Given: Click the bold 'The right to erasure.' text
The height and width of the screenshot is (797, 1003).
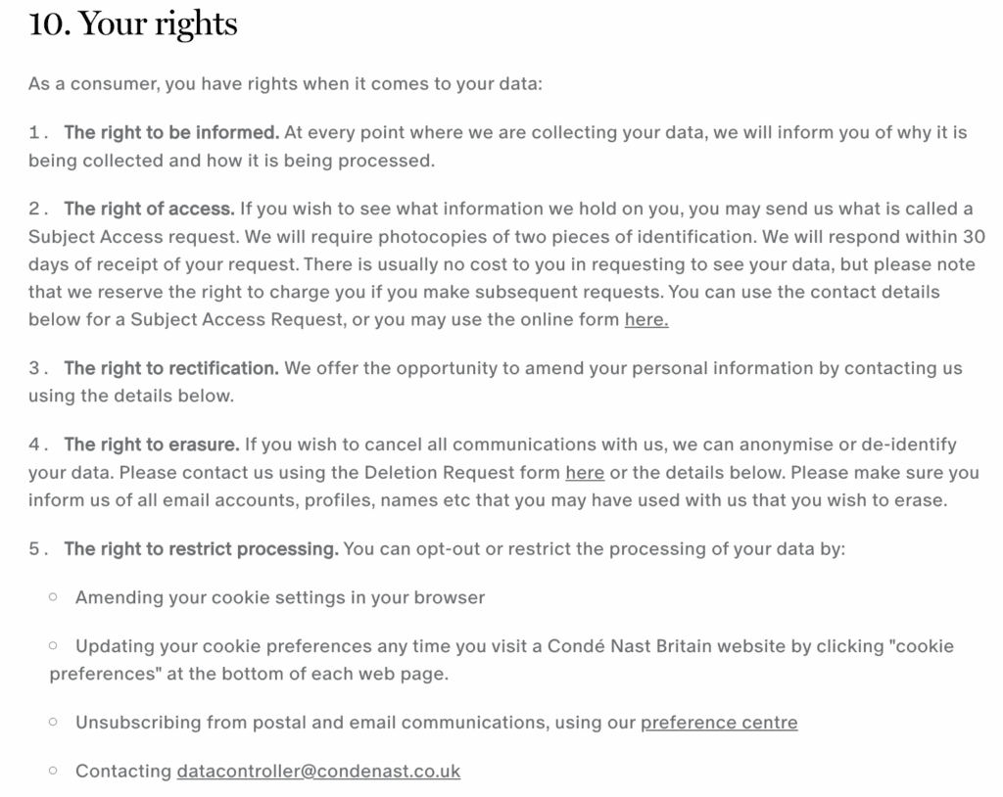Looking at the screenshot, I should 152,445.
